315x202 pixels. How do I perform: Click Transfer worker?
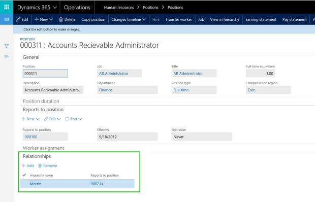(x=179, y=19)
